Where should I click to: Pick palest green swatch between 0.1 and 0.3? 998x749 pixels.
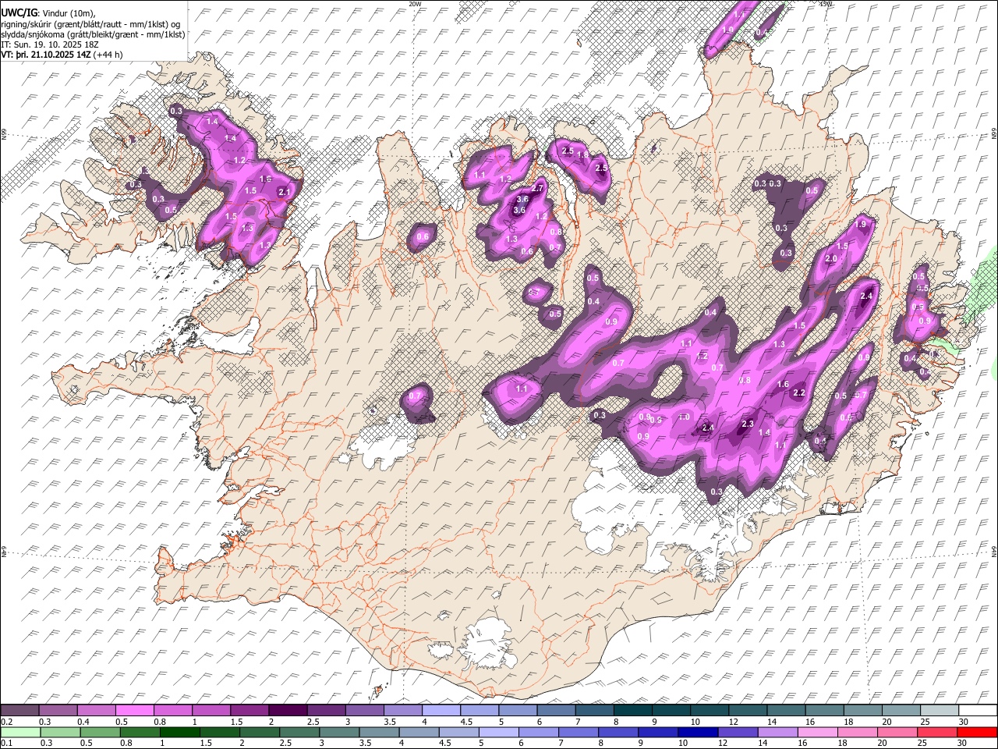point(19,732)
